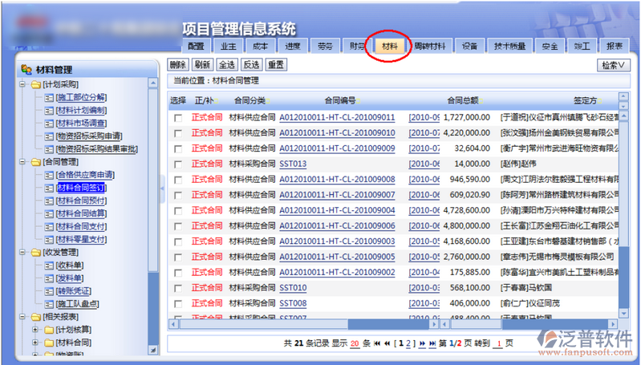Expand the 计划核算 report folder

(35, 330)
